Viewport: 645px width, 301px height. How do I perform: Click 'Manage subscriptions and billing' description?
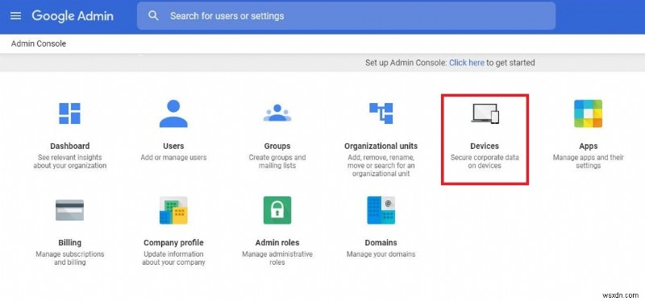69,258
